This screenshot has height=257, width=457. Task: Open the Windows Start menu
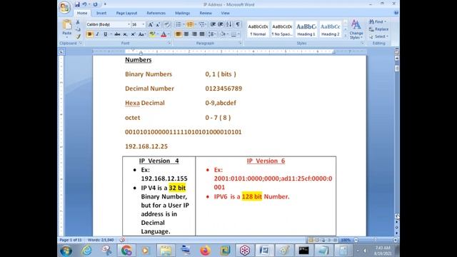[66, 251]
